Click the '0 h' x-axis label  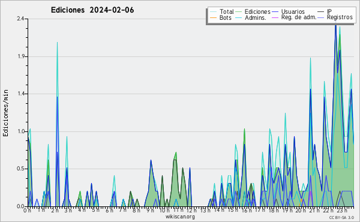tap(28, 210)
